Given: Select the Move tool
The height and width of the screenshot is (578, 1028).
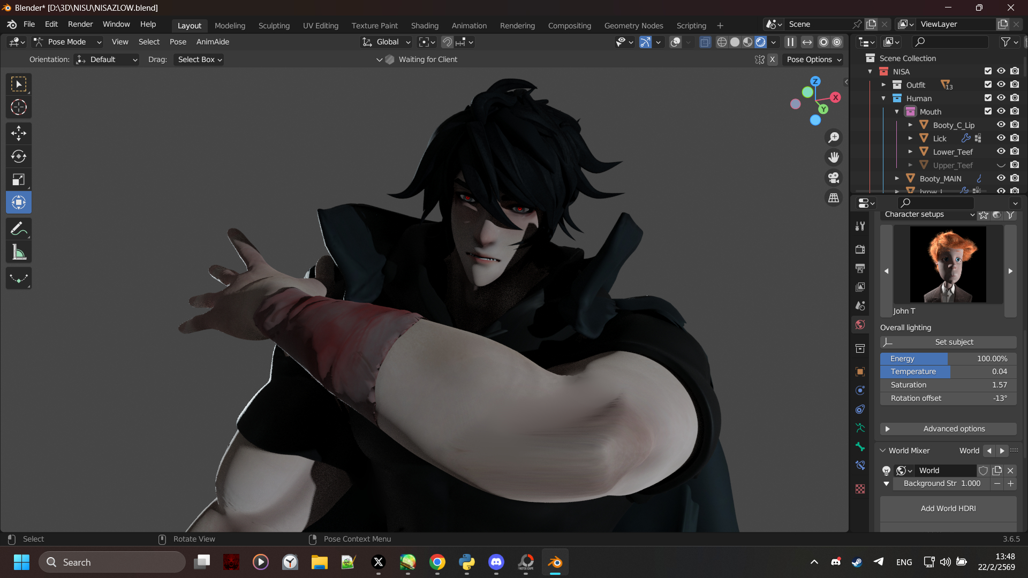Looking at the screenshot, I should [19, 133].
